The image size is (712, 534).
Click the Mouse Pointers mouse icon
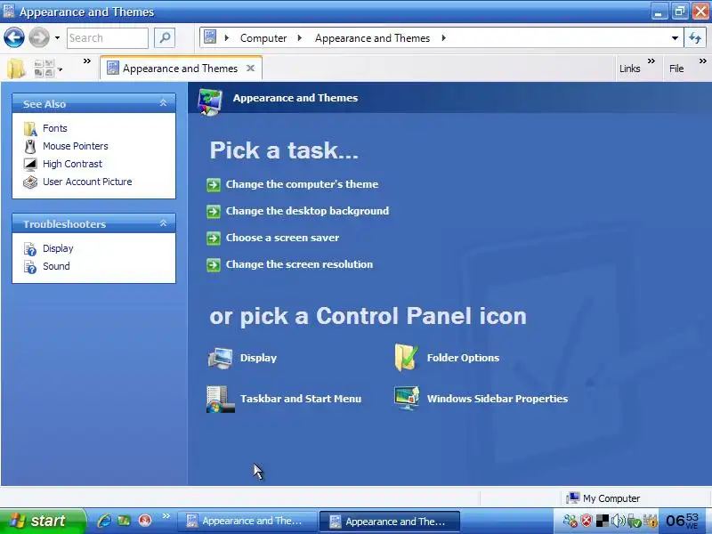tap(30, 147)
